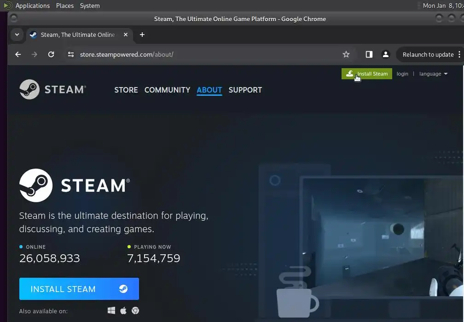Click the PLAYING NOW label
Image resolution: width=464 pixels, height=322 pixels.
click(x=152, y=247)
